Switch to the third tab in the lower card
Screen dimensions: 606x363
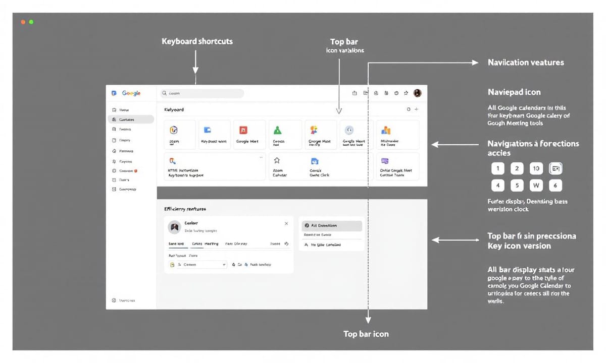point(236,244)
